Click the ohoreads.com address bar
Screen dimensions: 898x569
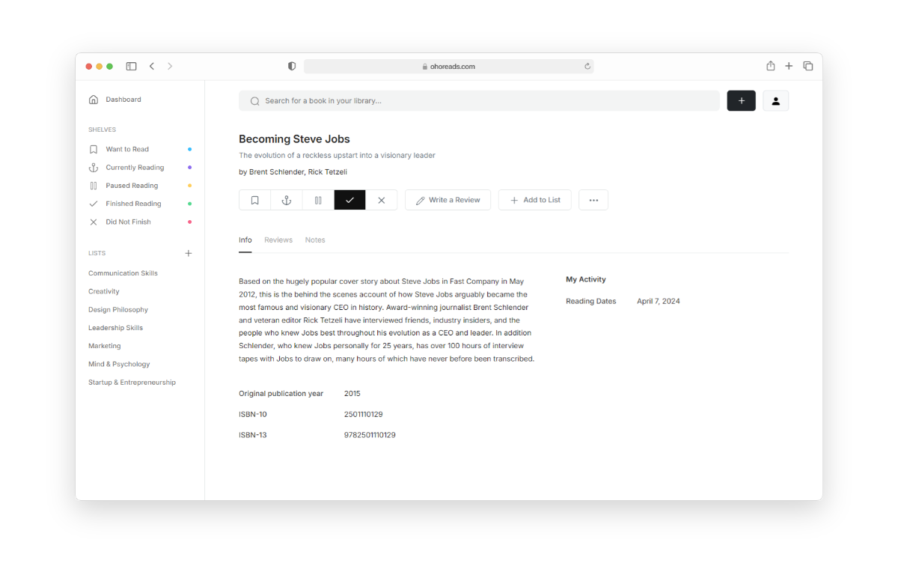click(449, 67)
